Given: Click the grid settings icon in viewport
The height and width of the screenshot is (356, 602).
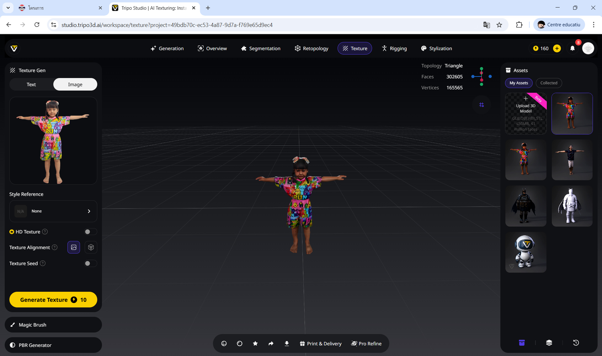Looking at the screenshot, I should (x=482, y=105).
